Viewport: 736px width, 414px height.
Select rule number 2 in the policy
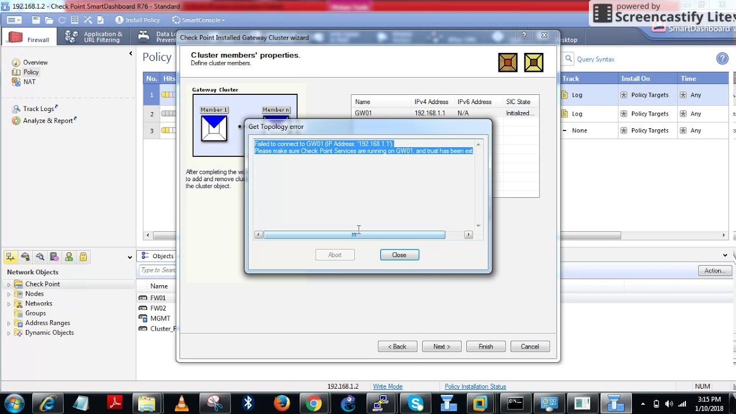click(152, 114)
